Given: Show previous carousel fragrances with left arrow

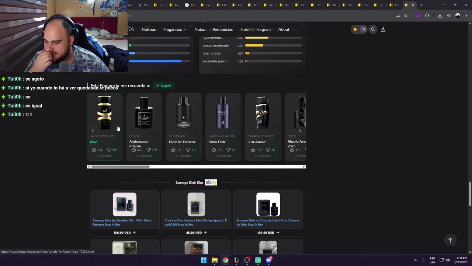Looking at the screenshot, I should tap(93, 131).
